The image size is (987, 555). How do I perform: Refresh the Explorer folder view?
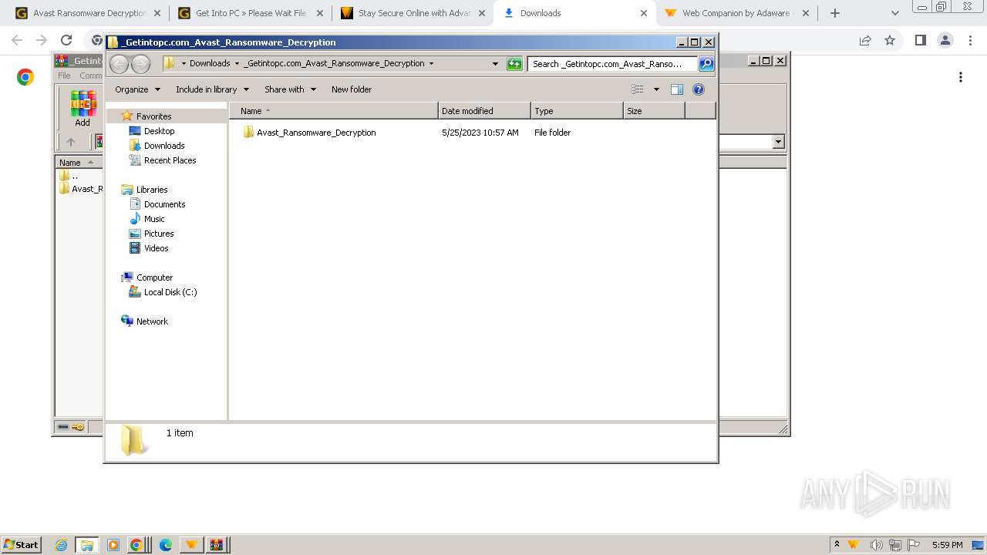tap(514, 64)
